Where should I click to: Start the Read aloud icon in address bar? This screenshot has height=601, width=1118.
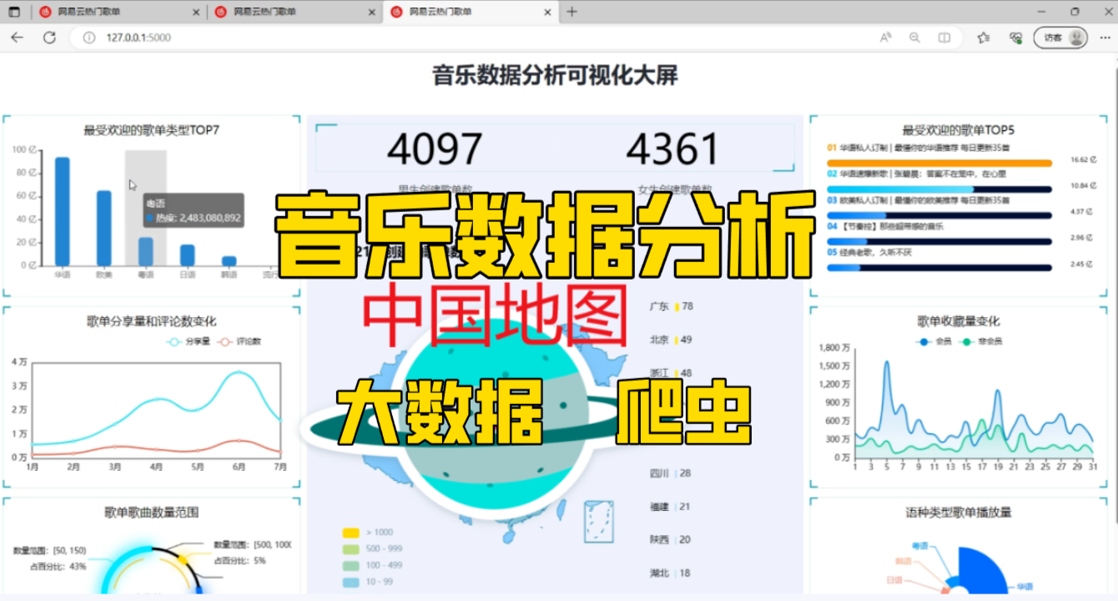coord(885,38)
